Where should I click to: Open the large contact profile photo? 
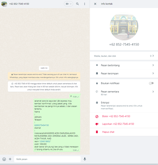pyautogui.click(x=124, y=26)
